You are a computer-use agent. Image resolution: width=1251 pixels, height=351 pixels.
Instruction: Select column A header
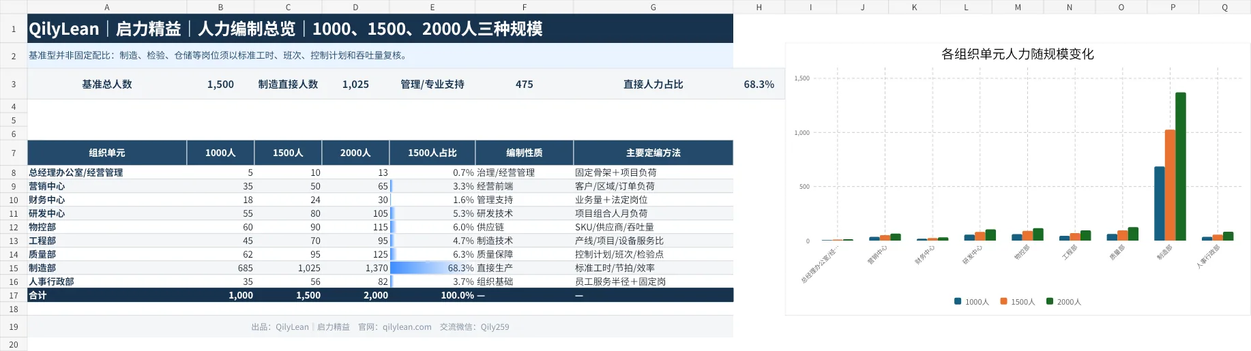(x=107, y=7)
